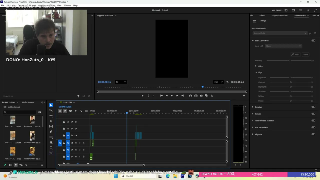Toggle lock on V3 track
The width and height of the screenshot is (320, 180).
(x=64, y=122)
